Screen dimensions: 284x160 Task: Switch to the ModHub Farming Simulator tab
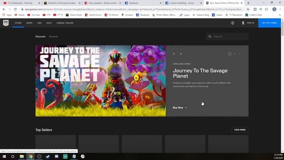(62, 3)
